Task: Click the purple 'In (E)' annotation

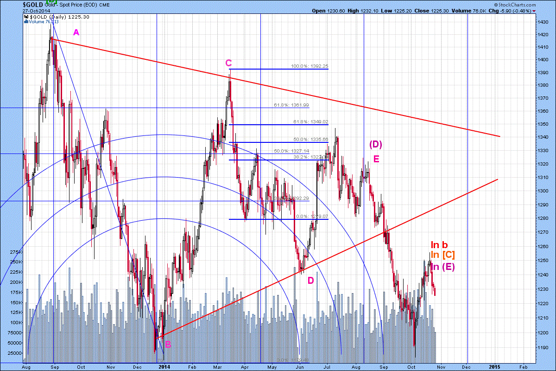Action: pos(442,266)
